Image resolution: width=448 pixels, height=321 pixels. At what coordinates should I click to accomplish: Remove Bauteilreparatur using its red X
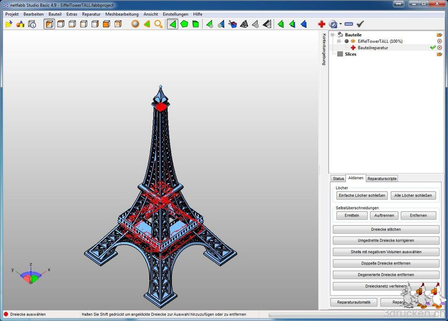(x=440, y=48)
